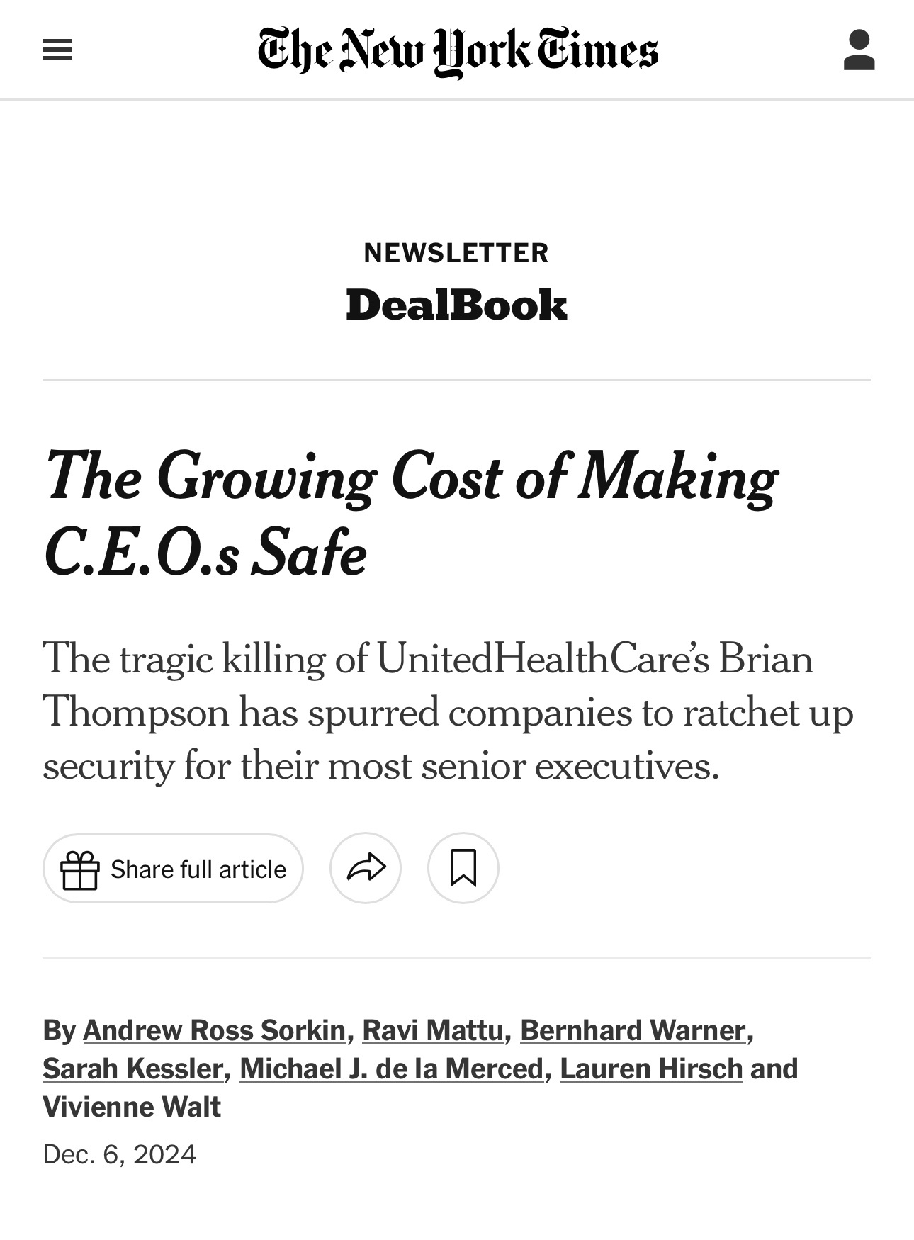Visit Ravi Mattu's author profile
The width and height of the screenshot is (914, 1240).
[432, 1030]
